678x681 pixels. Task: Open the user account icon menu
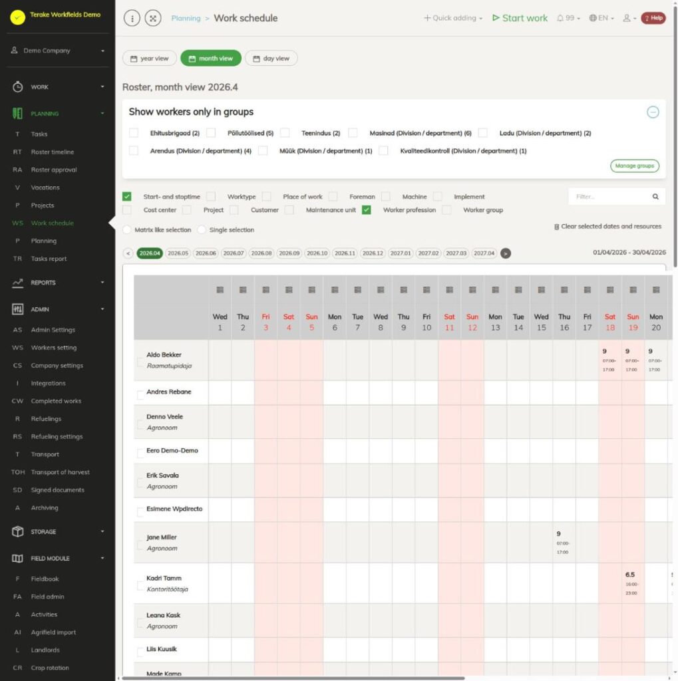click(x=629, y=18)
